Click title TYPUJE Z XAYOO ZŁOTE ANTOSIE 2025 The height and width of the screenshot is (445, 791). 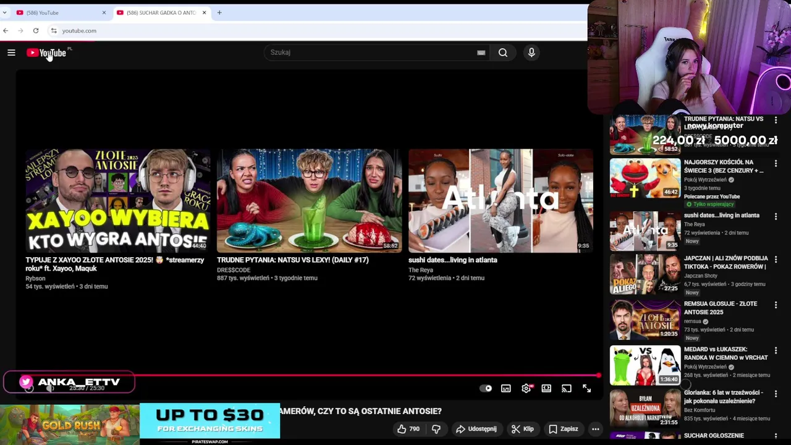click(115, 265)
